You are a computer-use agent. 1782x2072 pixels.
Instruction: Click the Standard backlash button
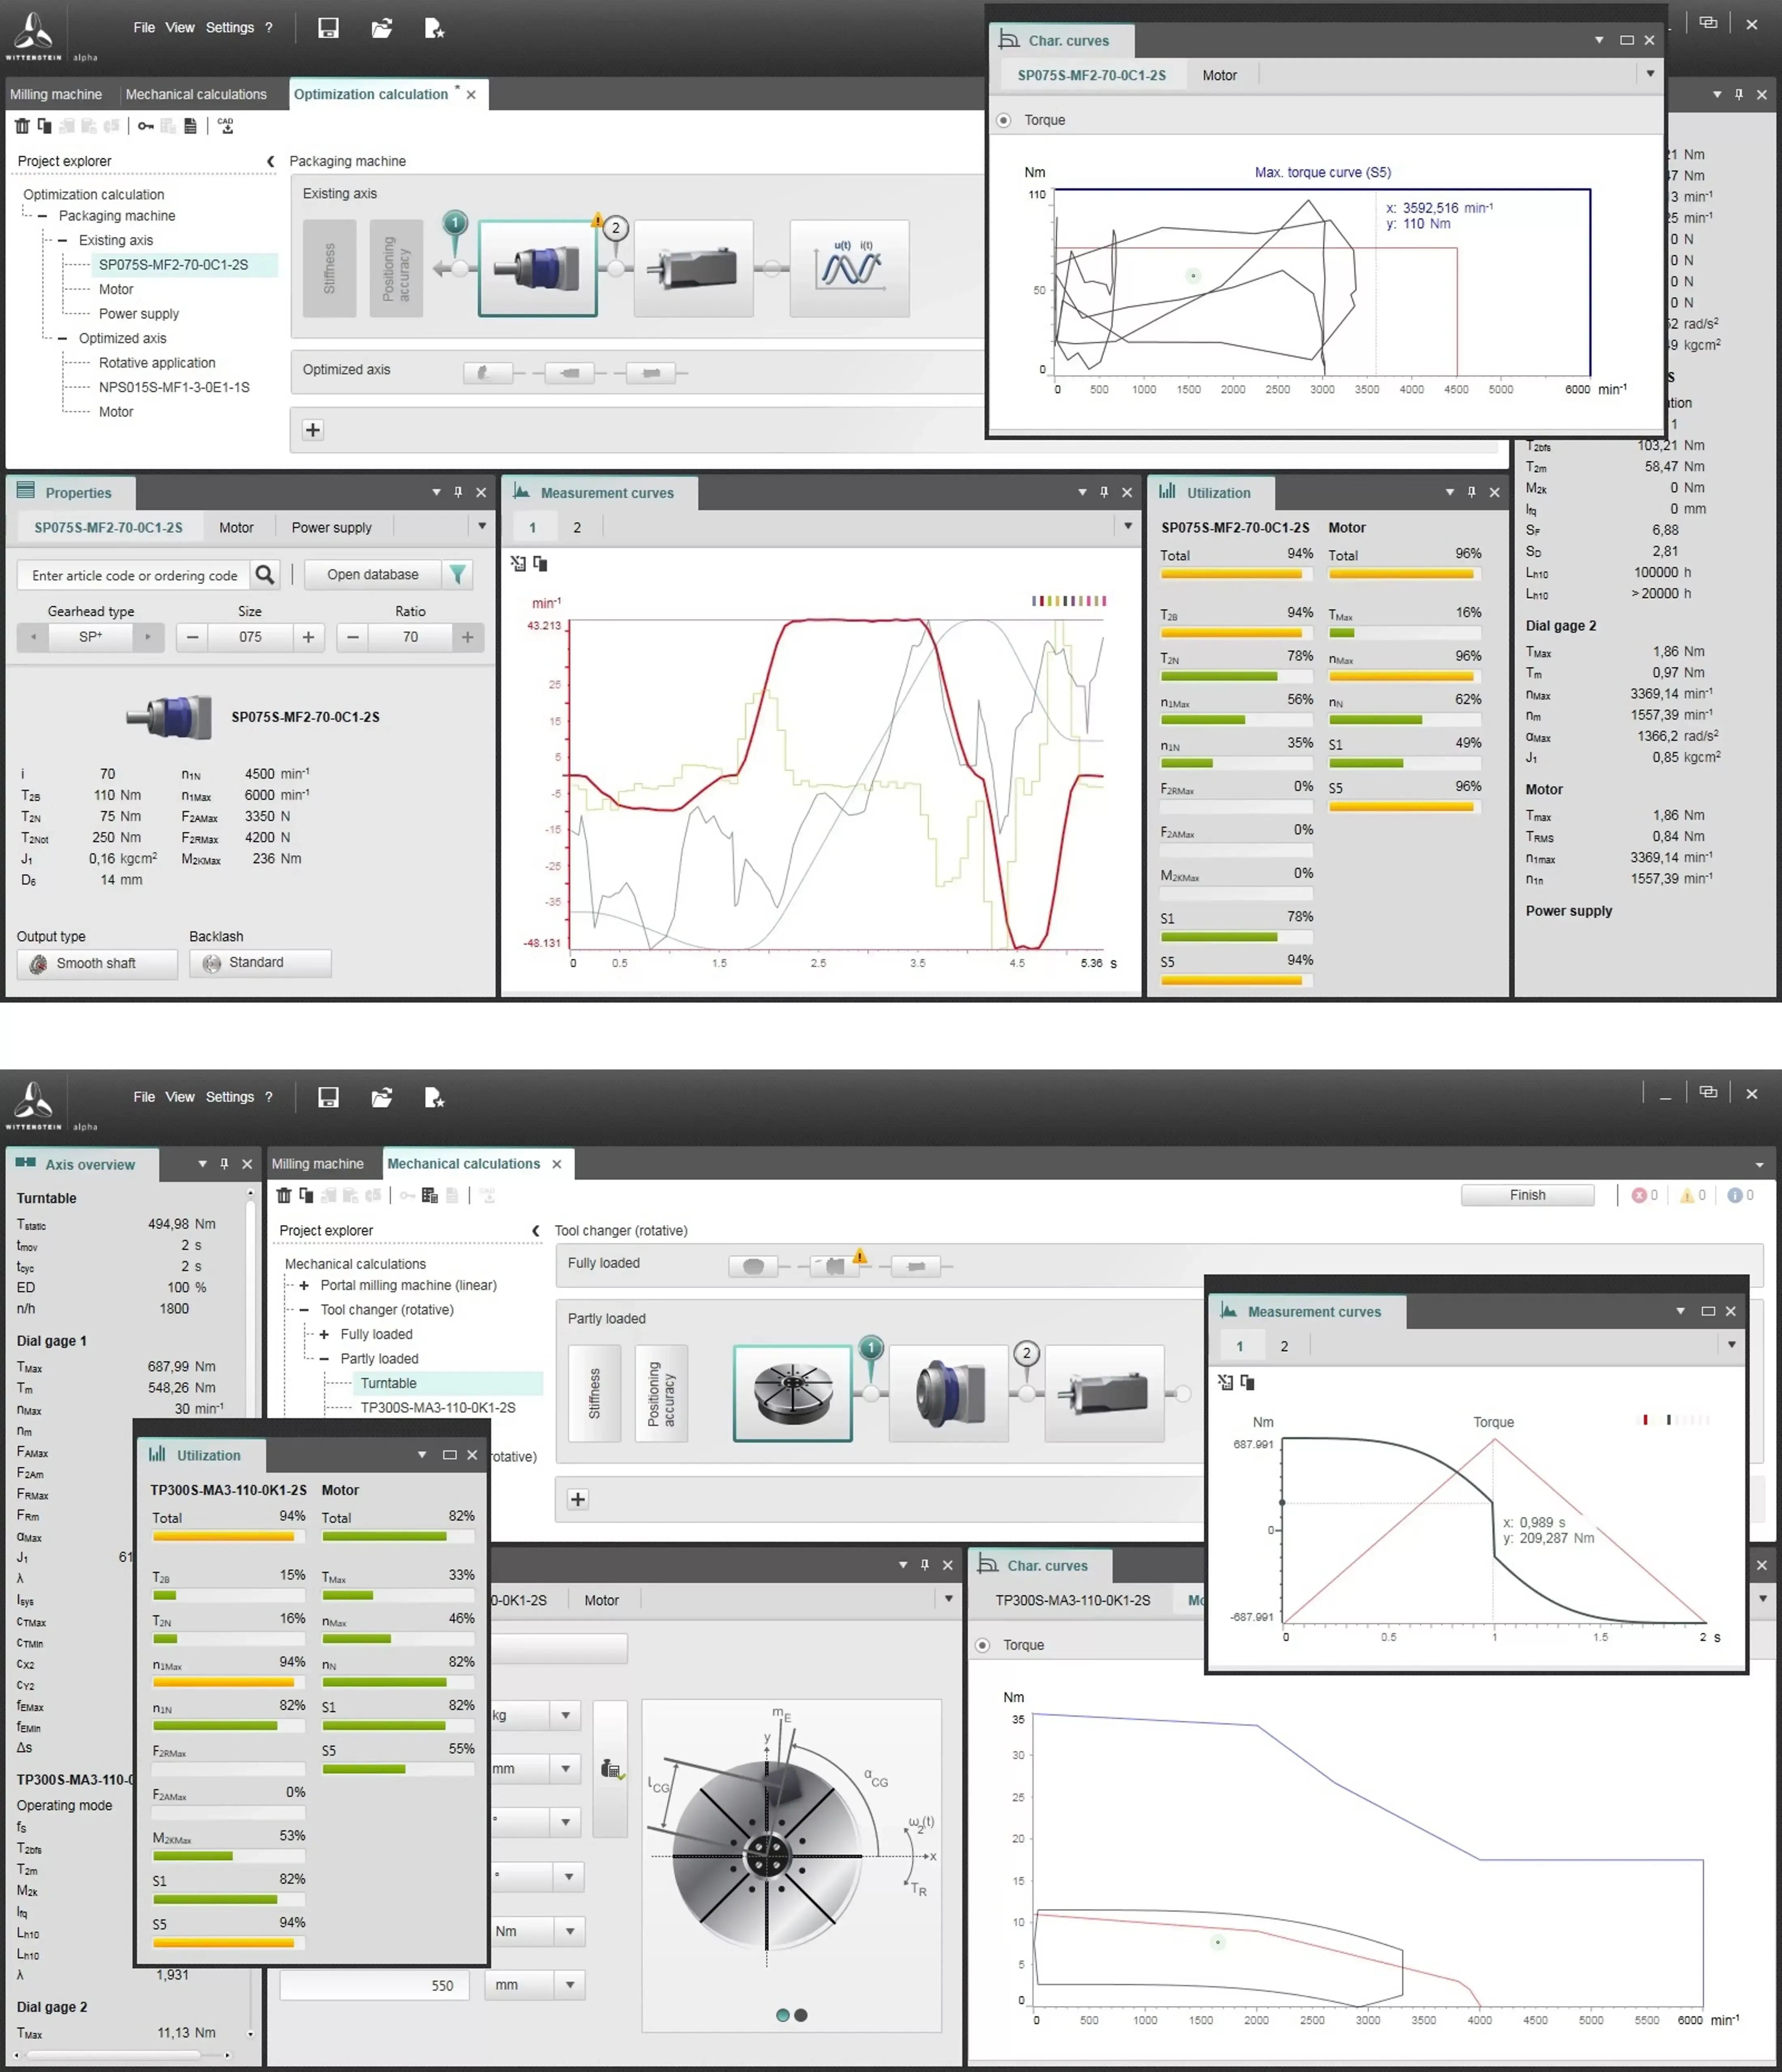(x=260, y=963)
